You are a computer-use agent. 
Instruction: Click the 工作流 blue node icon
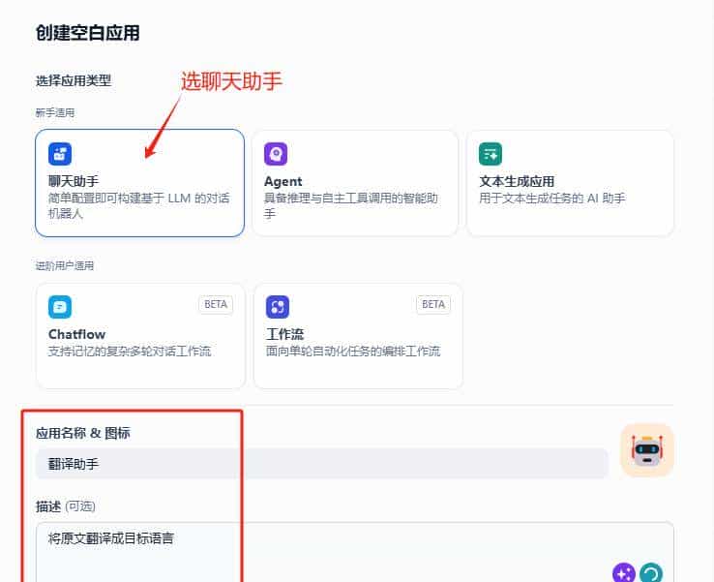278,307
